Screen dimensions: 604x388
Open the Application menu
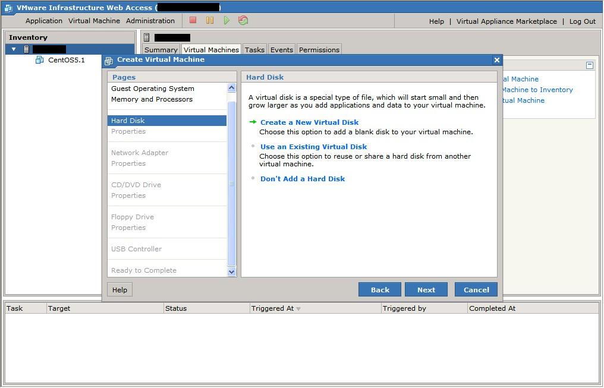pyautogui.click(x=43, y=21)
